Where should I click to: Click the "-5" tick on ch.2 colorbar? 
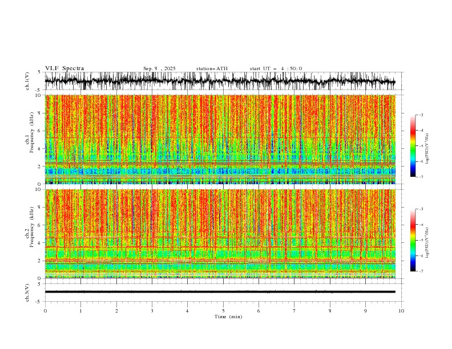pos(421,240)
